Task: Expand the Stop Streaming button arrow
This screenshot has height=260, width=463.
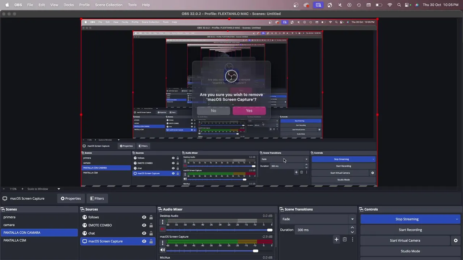Action: [456, 219]
